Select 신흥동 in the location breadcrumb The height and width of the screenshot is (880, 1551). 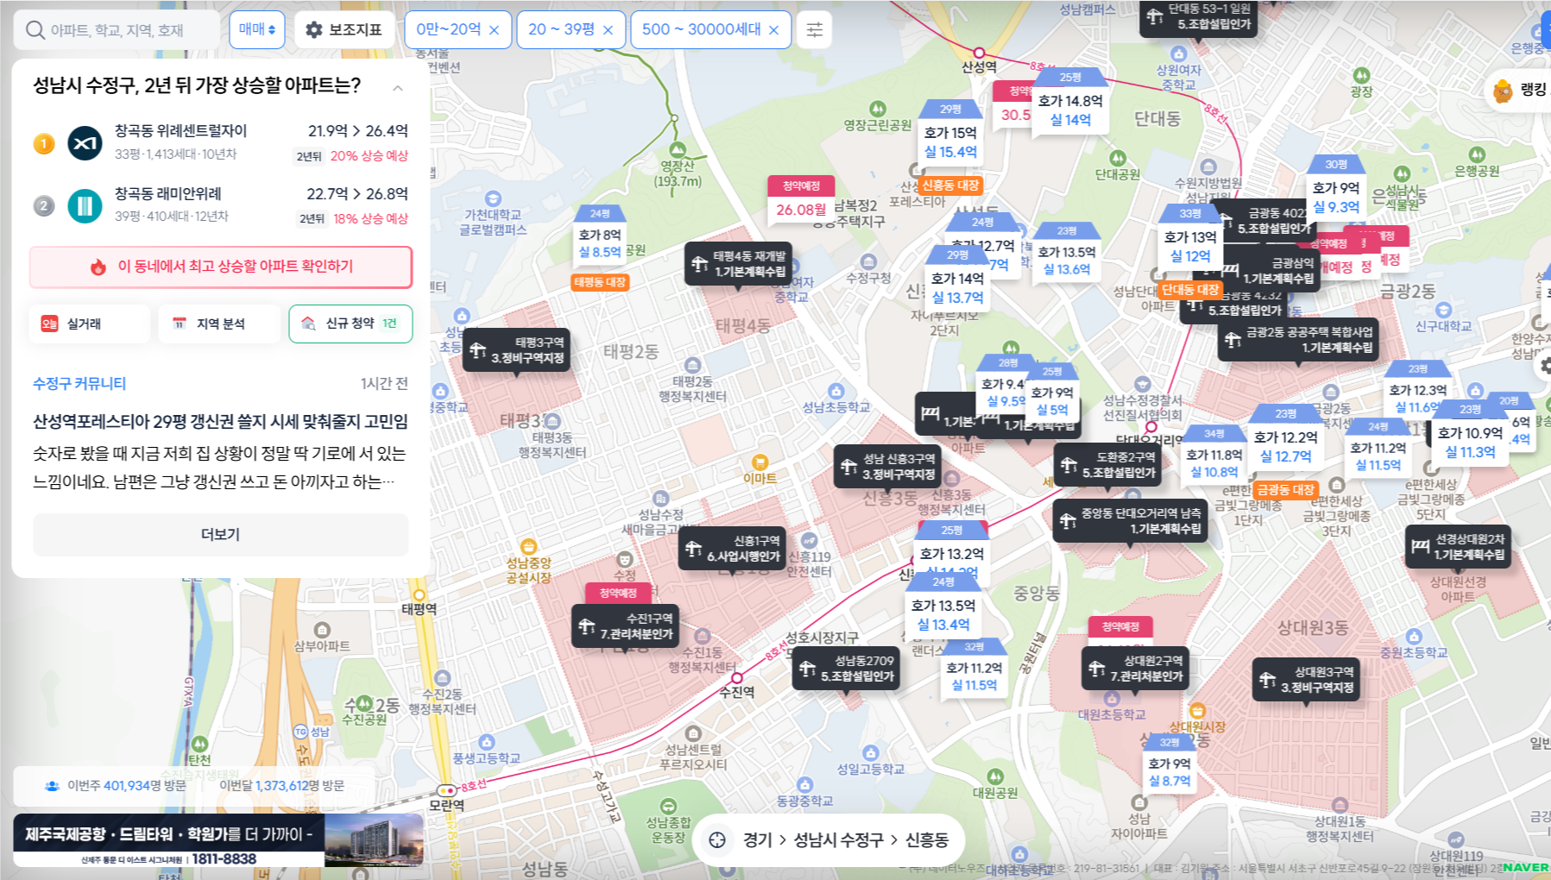[927, 840]
